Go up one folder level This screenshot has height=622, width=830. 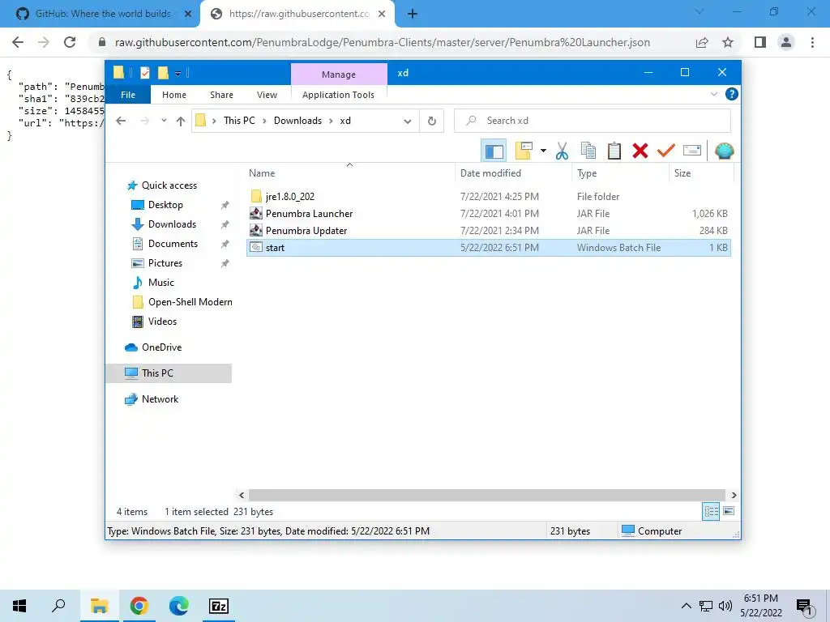181,121
